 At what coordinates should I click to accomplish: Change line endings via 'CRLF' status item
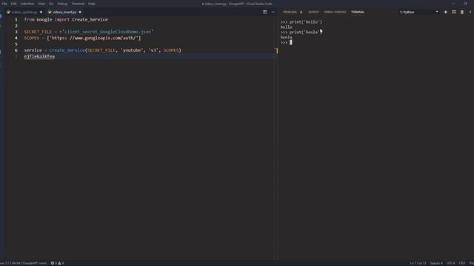[462, 263]
